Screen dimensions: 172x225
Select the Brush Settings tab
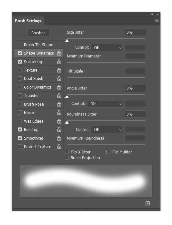click(28, 21)
